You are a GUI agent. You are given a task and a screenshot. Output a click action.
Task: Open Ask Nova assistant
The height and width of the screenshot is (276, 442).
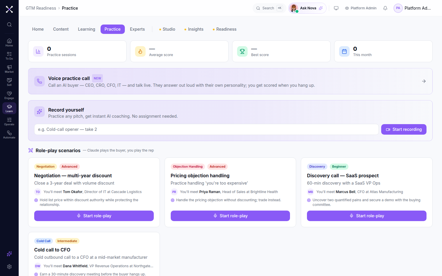307,8
